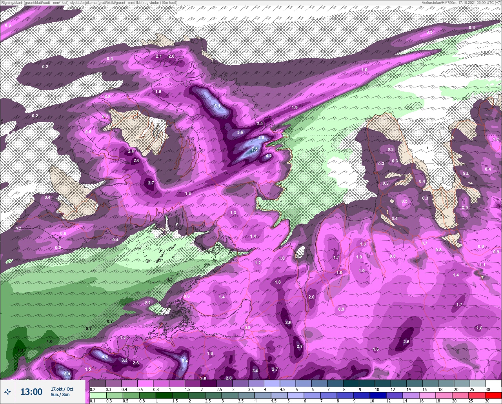Click the 3.6 precipitation value on the map

tap(240, 132)
